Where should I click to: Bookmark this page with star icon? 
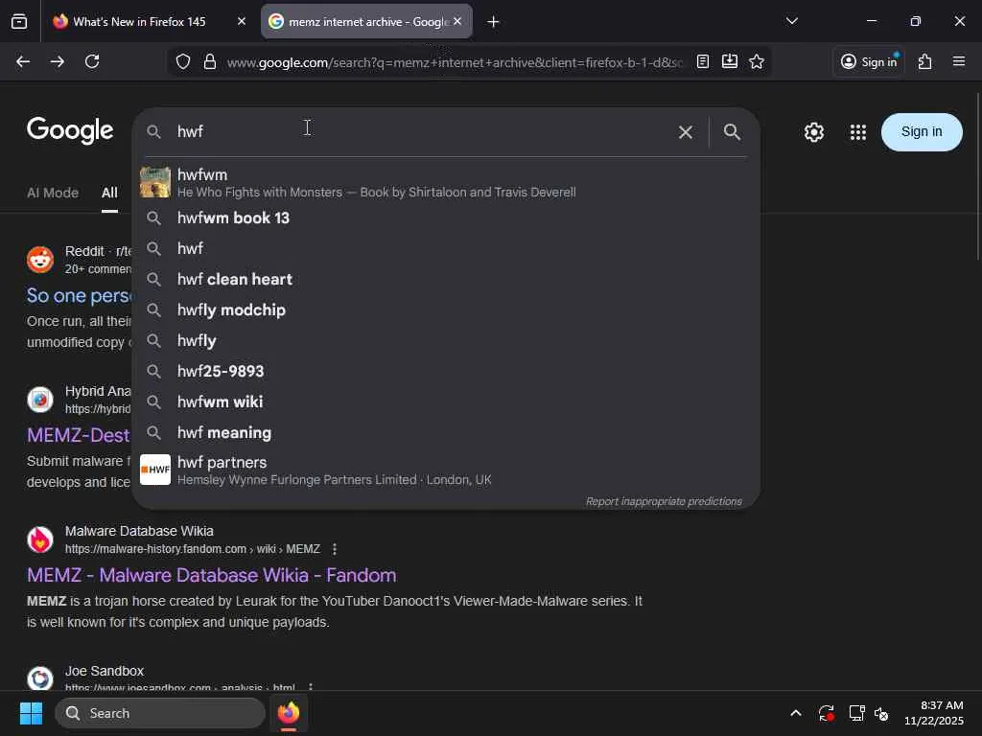757,61
